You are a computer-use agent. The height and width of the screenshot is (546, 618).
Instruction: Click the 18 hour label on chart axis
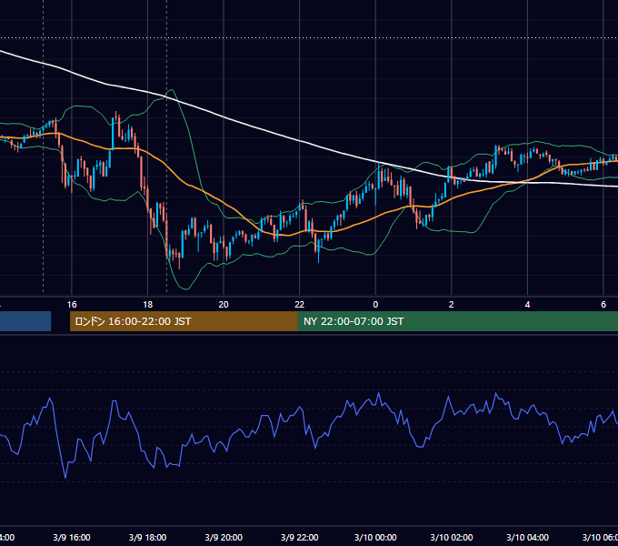[147, 305]
